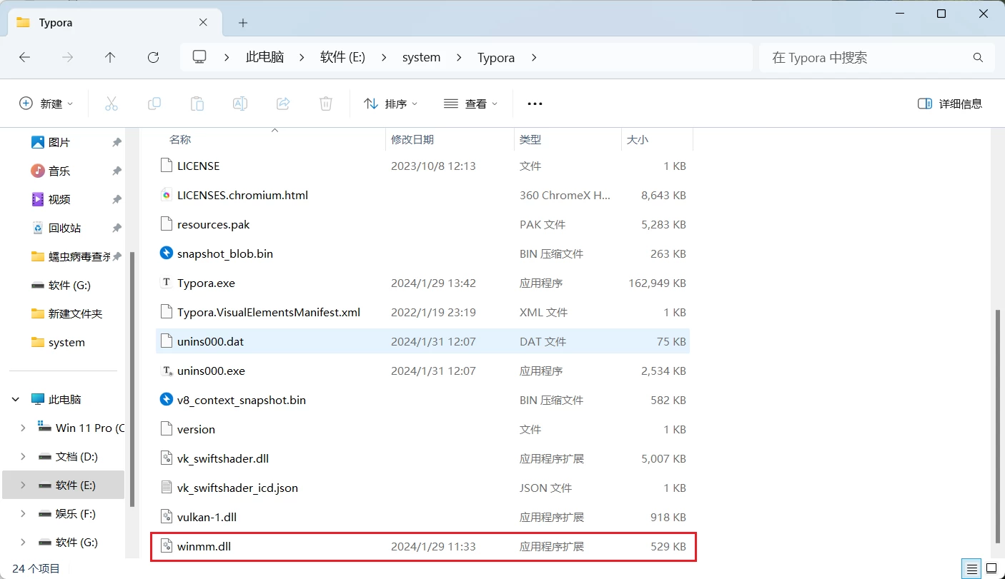Refresh the current folder view
This screenshot has width=1005, height=579.
click(x=153, y=57)
